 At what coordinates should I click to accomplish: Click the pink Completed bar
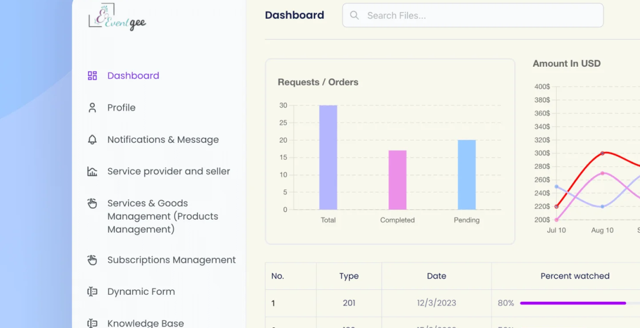coord(398,180)
